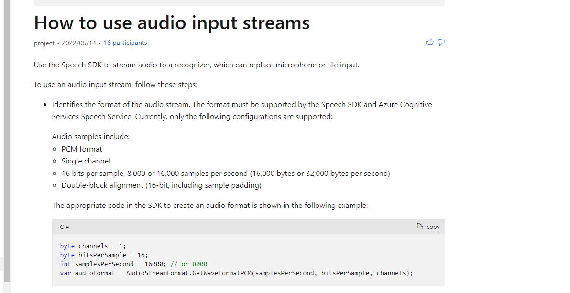Select the C# tab on the code block
Screen dimensions: 570x293
(x=64, y=227)
